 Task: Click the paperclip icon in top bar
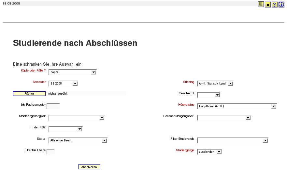pos(261,4)
